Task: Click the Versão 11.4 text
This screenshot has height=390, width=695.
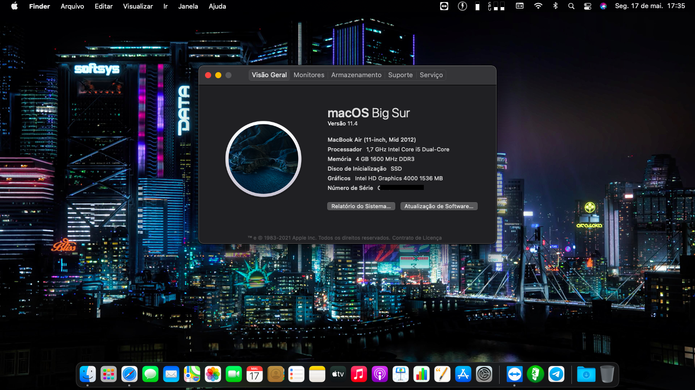Action: [342, 123]
